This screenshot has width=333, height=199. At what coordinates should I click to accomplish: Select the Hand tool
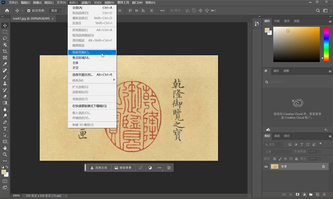[x=5, y=148]
